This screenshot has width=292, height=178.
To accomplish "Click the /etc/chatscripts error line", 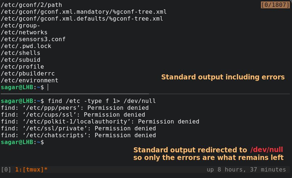I will [x=78, y=135].
